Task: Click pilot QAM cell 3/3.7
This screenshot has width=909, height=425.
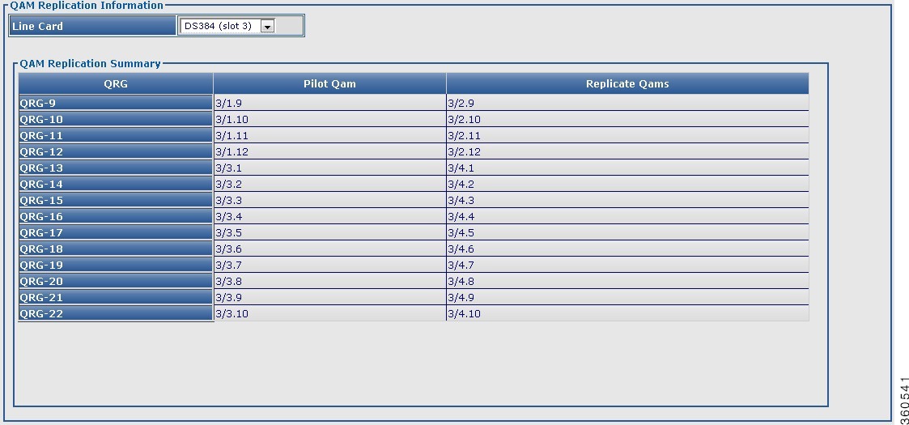Action: coord(330,266)
